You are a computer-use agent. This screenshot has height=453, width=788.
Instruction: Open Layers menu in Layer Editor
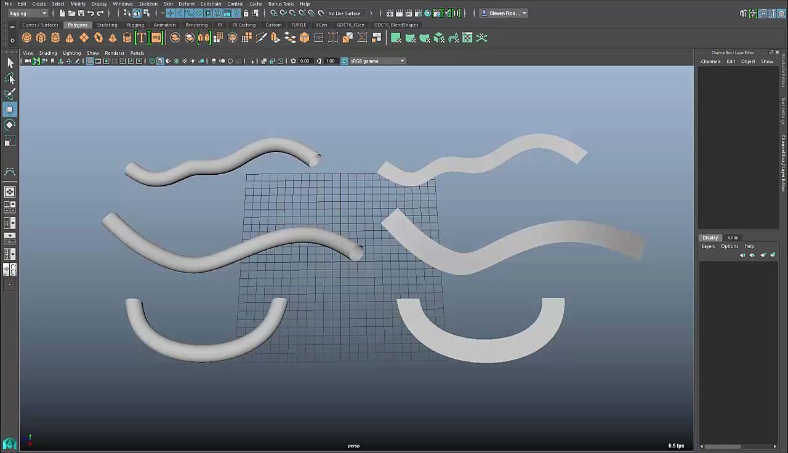(x=709, y=246)
